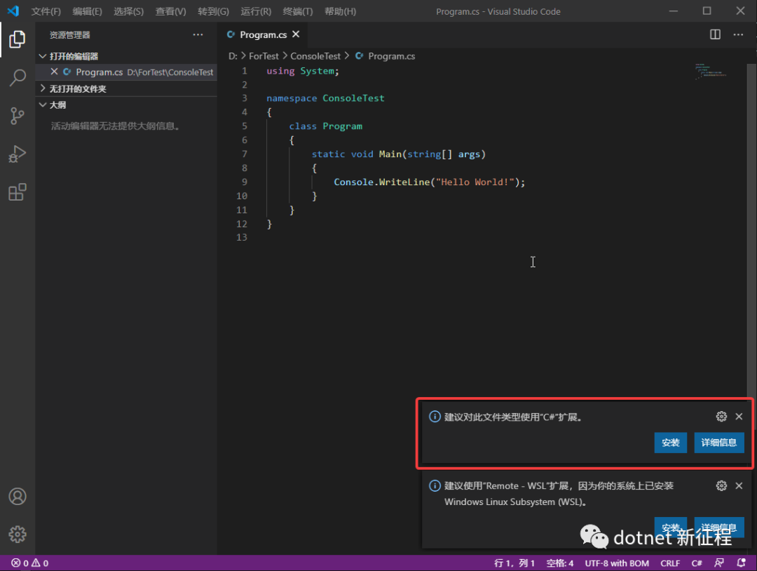Click the editor minimap preview
Image resolution: width=757 pixels, height=571 pixels.
(711, 71)
